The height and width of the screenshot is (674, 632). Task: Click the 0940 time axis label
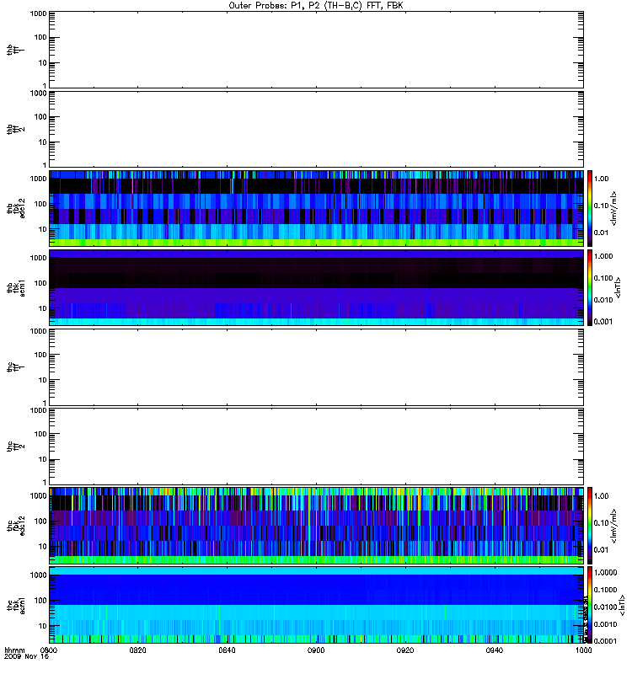click(494, 650)
